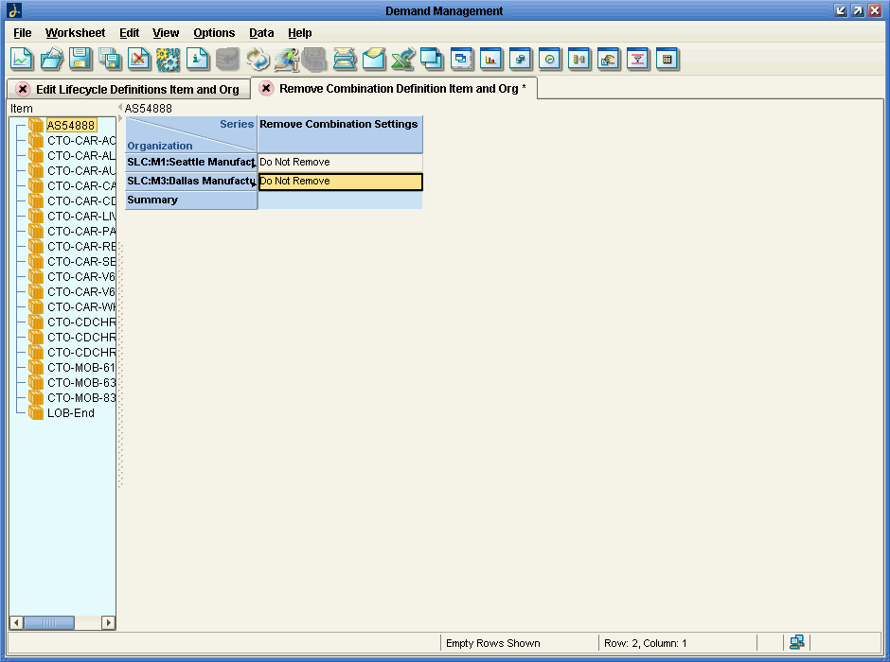Select the CTO-CAR-PA item in the tree
The width and height of the screenshot is (890, 662).
(x=81, y=232)
